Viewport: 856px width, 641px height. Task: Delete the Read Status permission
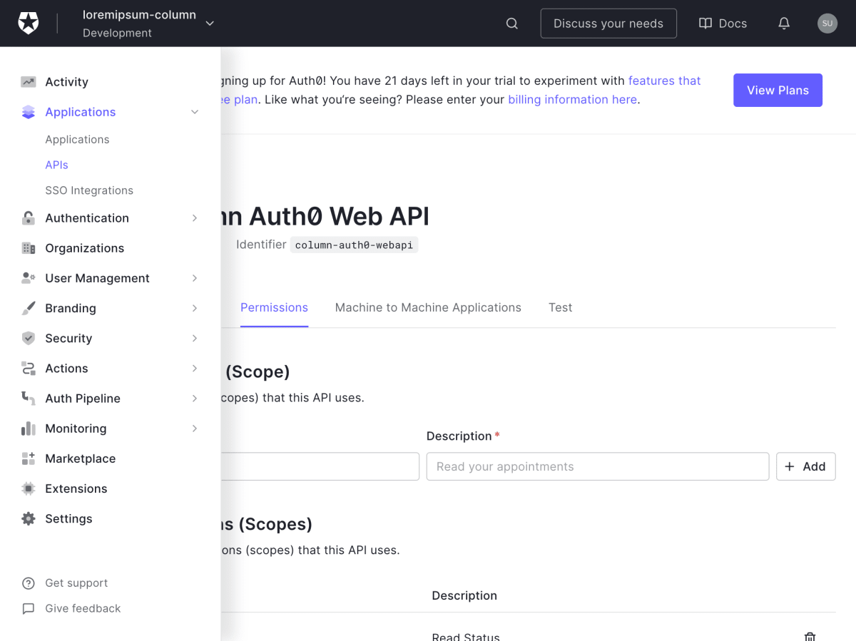pos(810,637)
